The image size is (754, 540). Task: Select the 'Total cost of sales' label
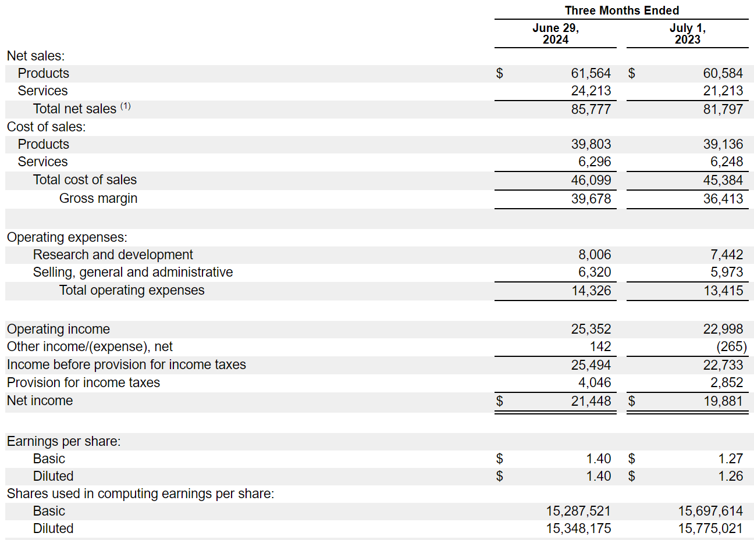click(x=85, y=180)
